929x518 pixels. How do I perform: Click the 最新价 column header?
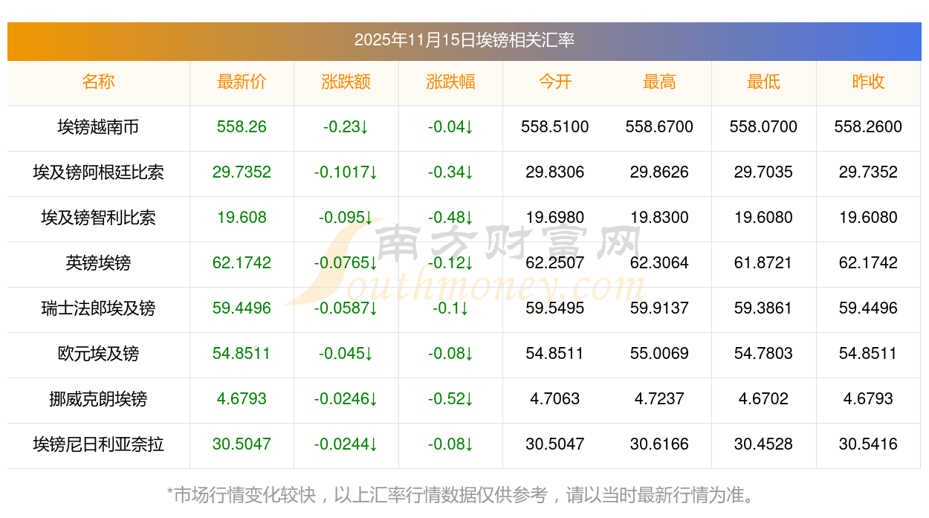click(x=242, y=82)
